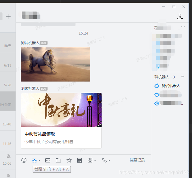192x178 pixels.
Task: Open the conversation dated 5/28
Action: [8, 82]
